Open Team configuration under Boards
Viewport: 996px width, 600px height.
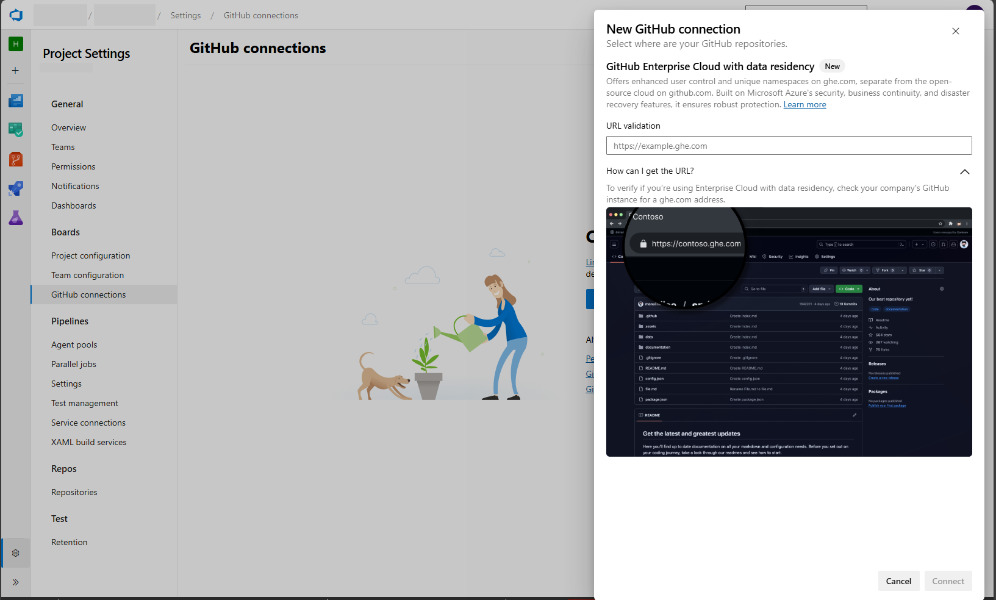click(88, 275)
